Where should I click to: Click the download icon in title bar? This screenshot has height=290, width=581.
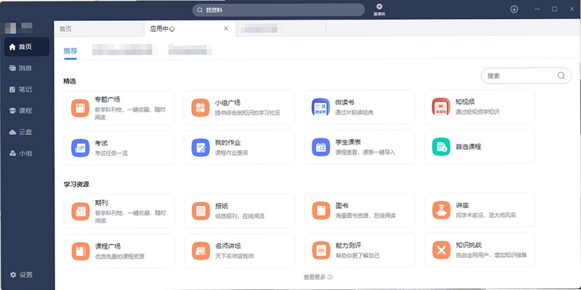click(x=514, y=9)
